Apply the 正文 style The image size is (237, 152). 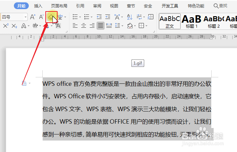point(170,22)
